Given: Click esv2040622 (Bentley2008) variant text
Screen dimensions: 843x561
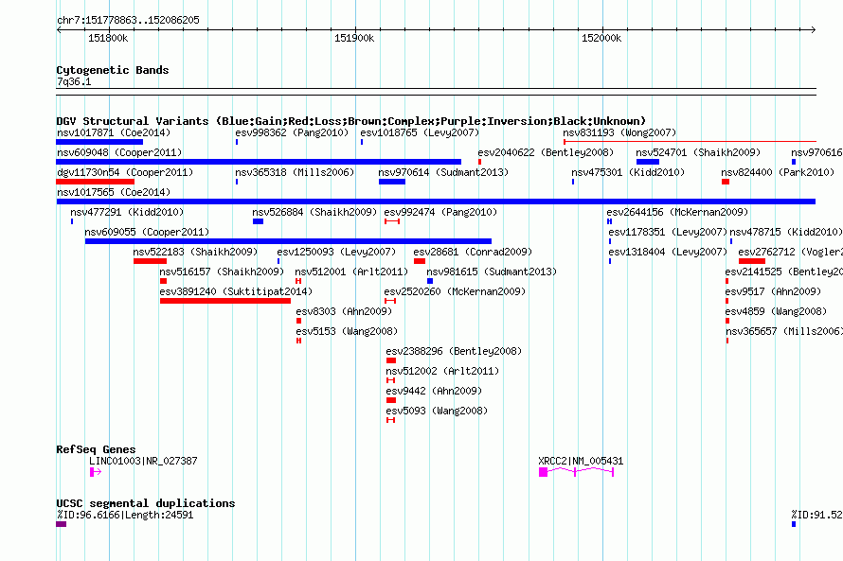Looking at the screenshot, I should 546,152.
